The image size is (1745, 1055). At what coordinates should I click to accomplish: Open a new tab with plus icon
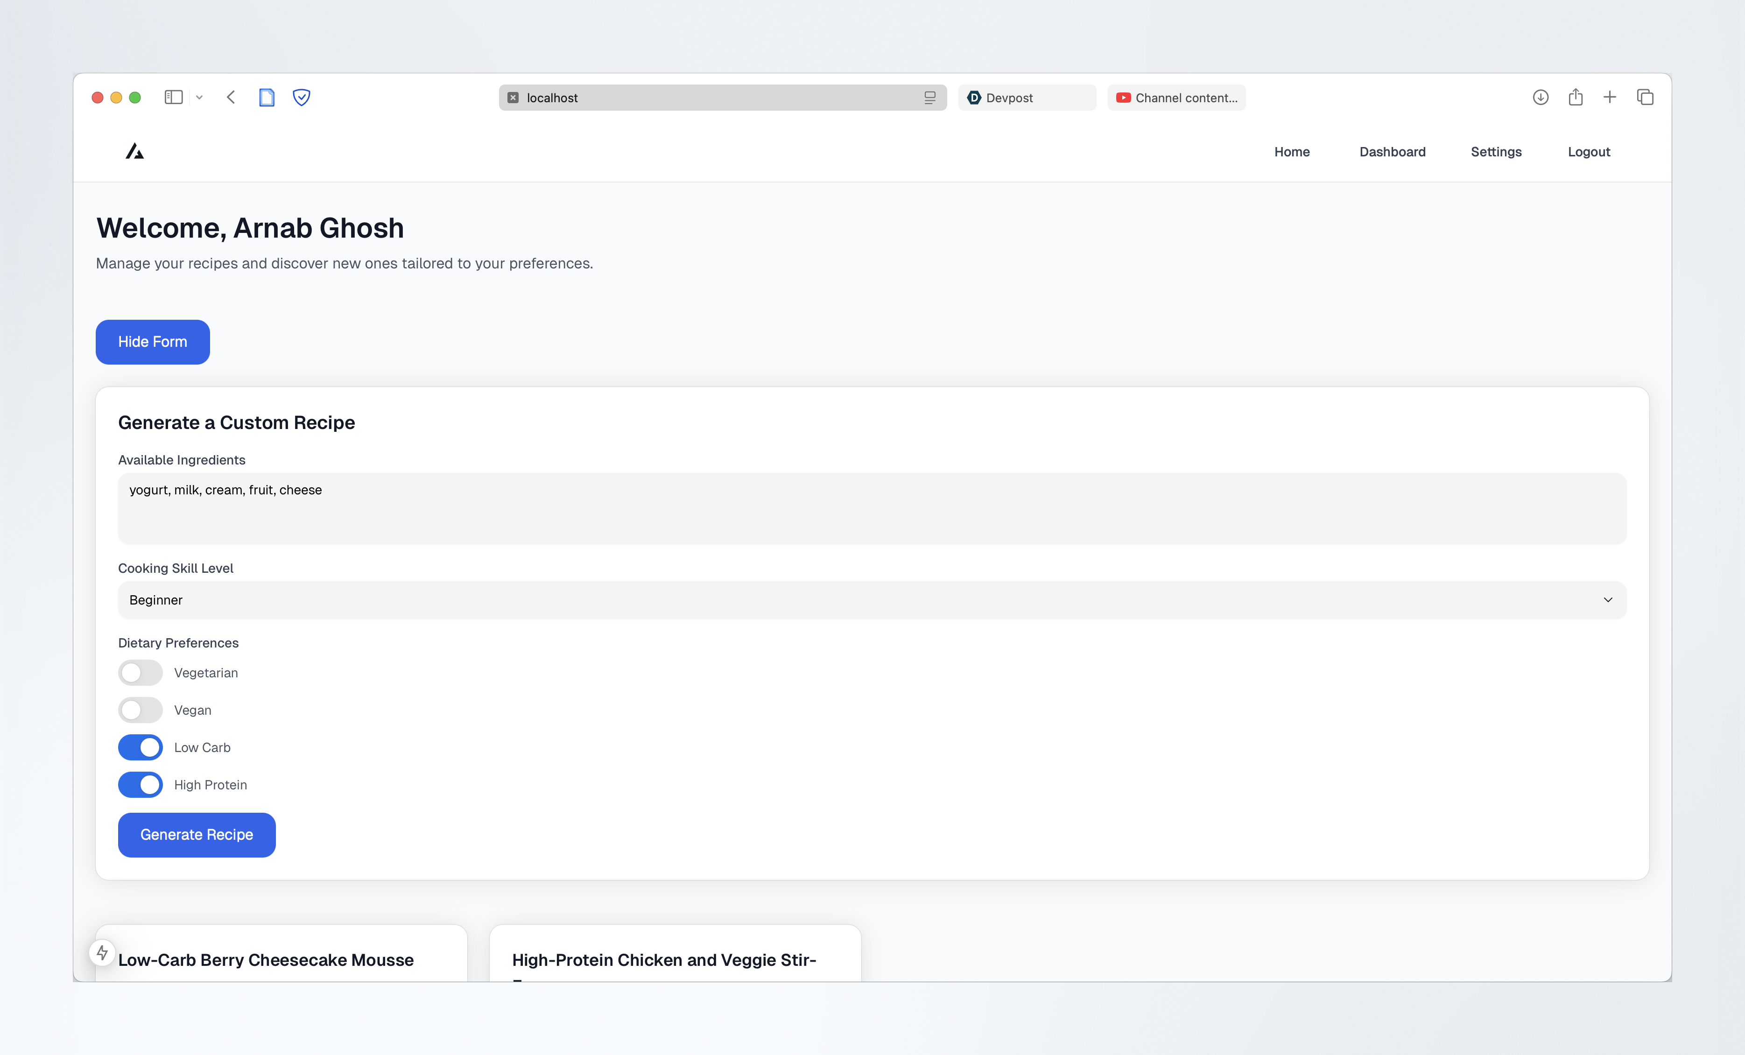coord(1610,97)
